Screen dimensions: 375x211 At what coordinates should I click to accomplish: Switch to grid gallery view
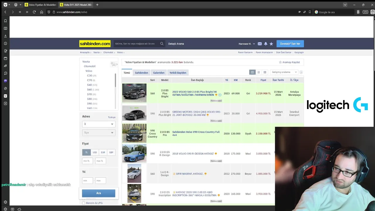265,72
